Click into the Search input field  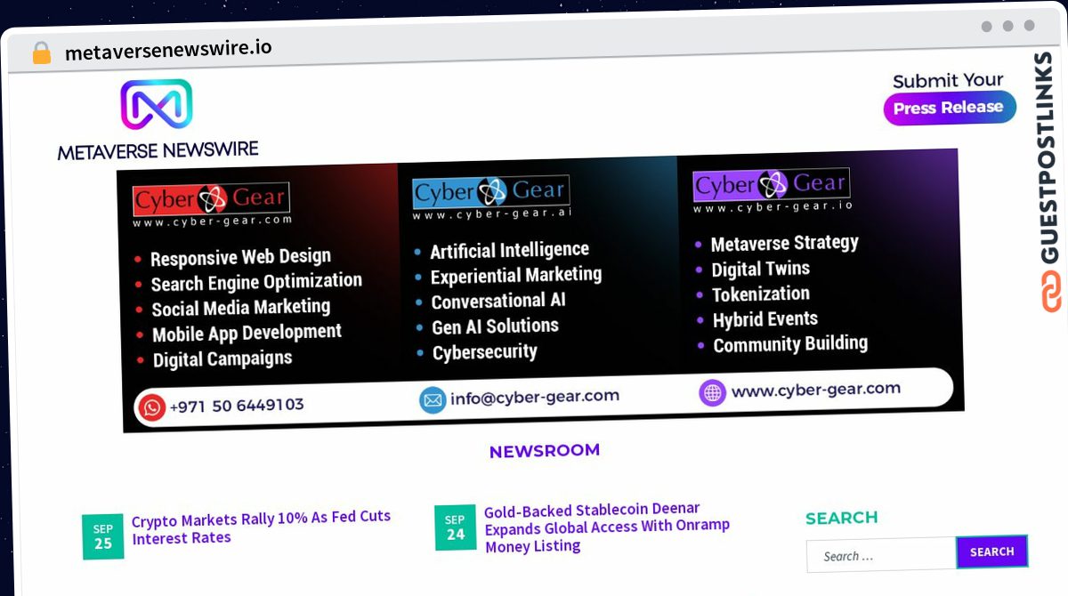(881, 555)
